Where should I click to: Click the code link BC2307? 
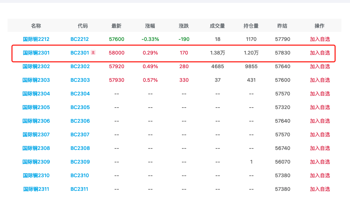tap(80, 134)
